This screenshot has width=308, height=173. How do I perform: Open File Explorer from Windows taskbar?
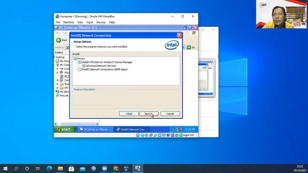coord(60,168)
